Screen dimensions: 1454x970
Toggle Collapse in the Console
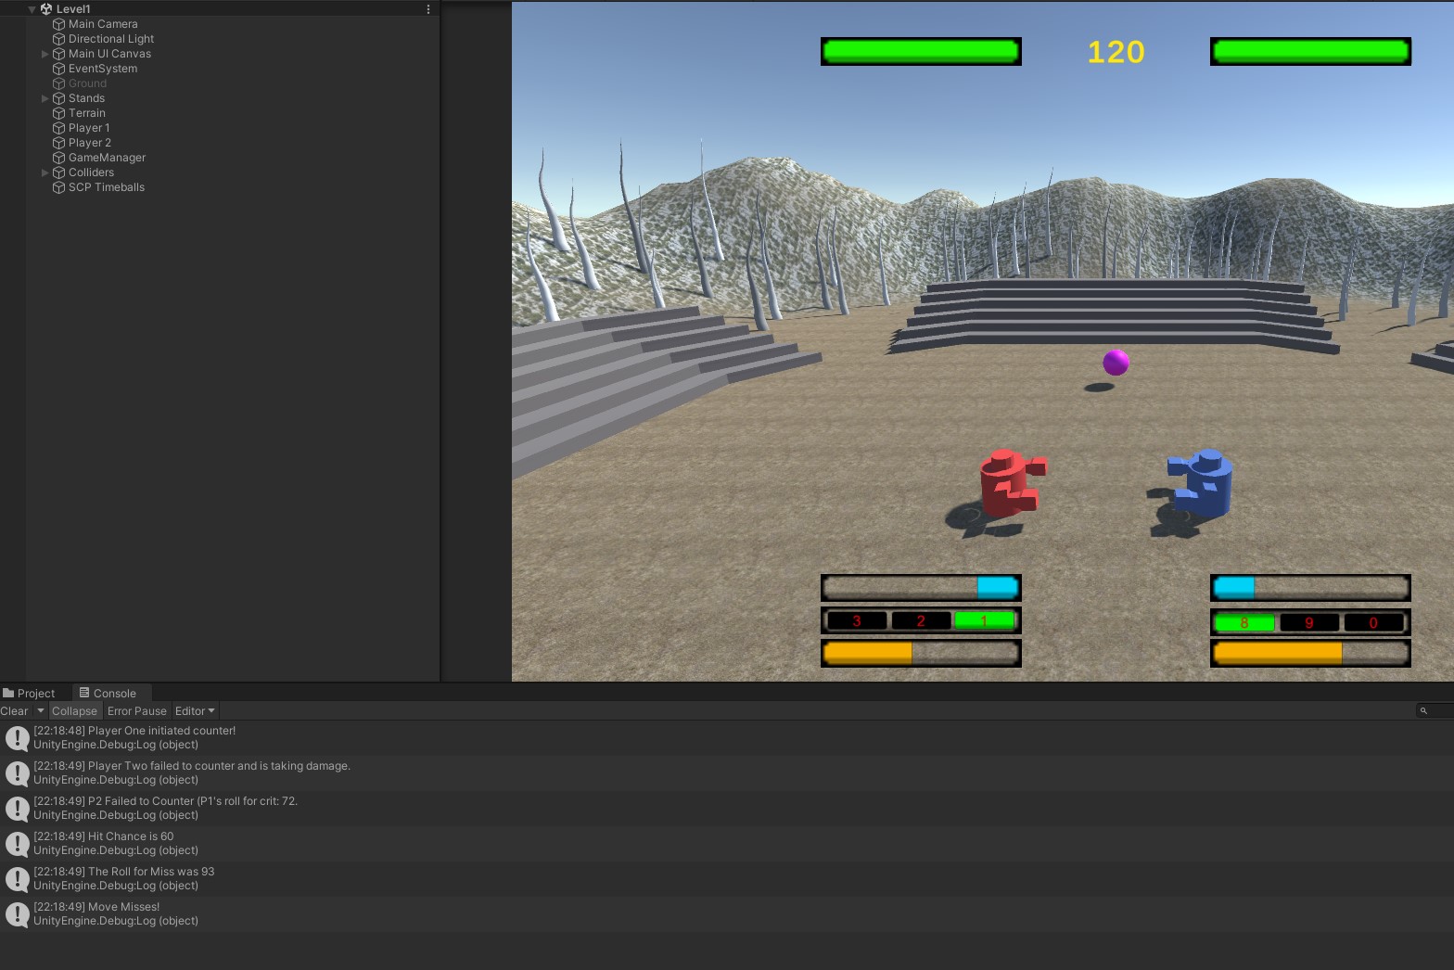pyautogui.click(x=74, y=711)
